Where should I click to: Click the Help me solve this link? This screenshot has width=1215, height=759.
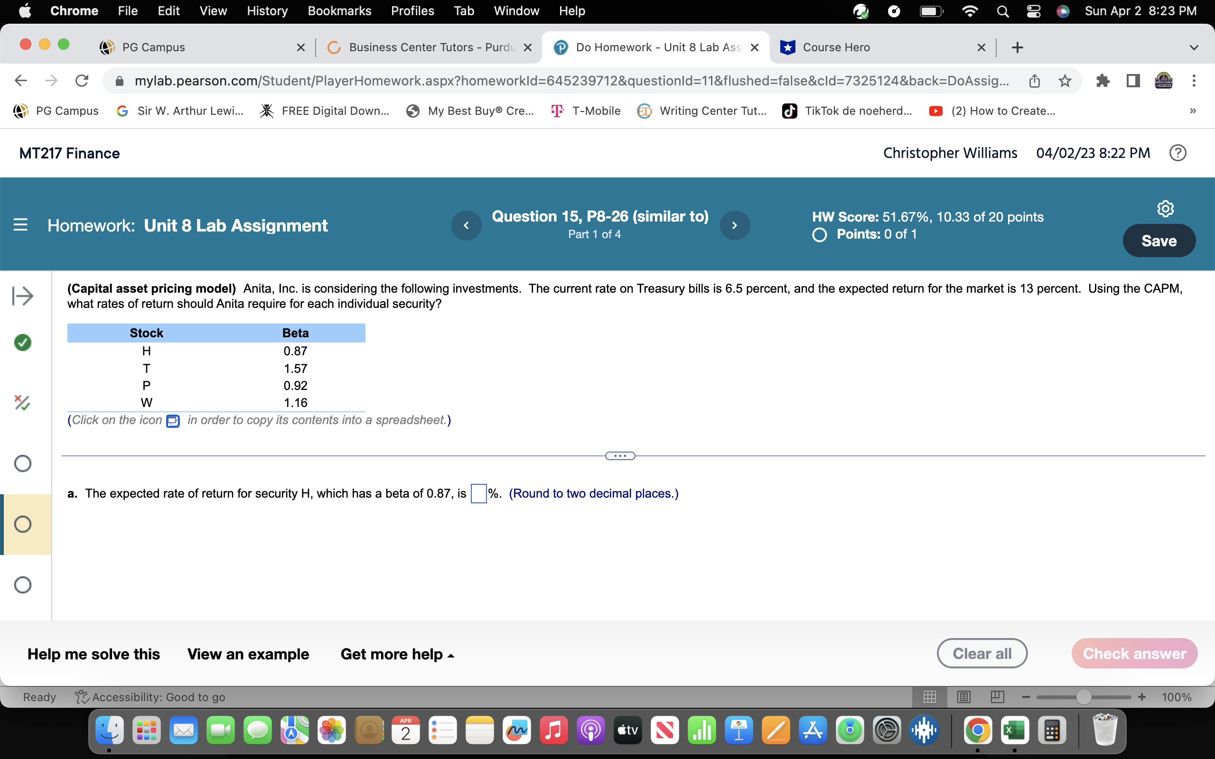[x=93, y=654]
